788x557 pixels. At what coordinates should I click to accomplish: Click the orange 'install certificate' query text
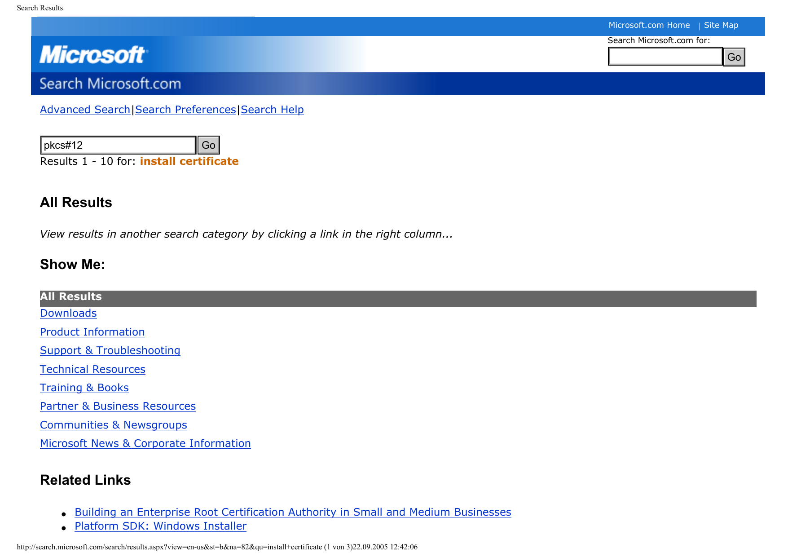tap(189, 161)
